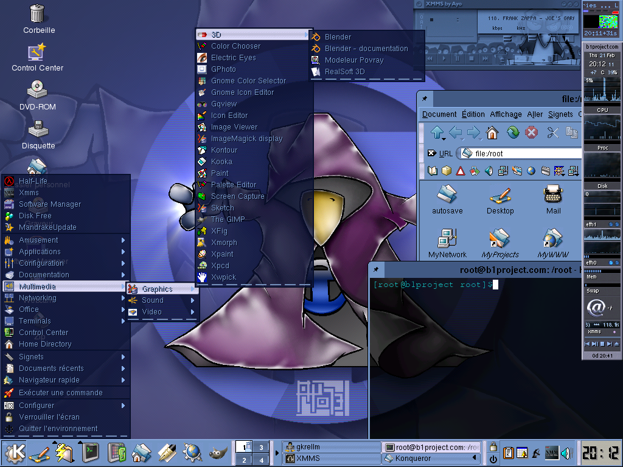Viewport: 623px width, 467px height.
Task: Open the K menu button in panel
Action: [15, 453]
